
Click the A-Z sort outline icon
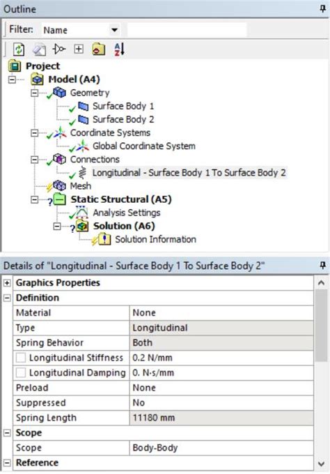pyautogui.click(x=119, y=49)
